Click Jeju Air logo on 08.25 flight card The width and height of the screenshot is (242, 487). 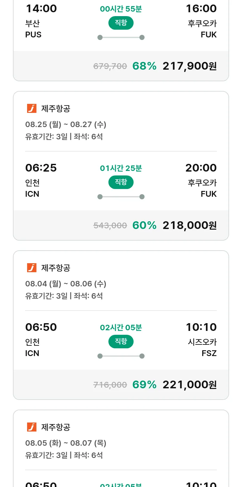pos(32,108)
